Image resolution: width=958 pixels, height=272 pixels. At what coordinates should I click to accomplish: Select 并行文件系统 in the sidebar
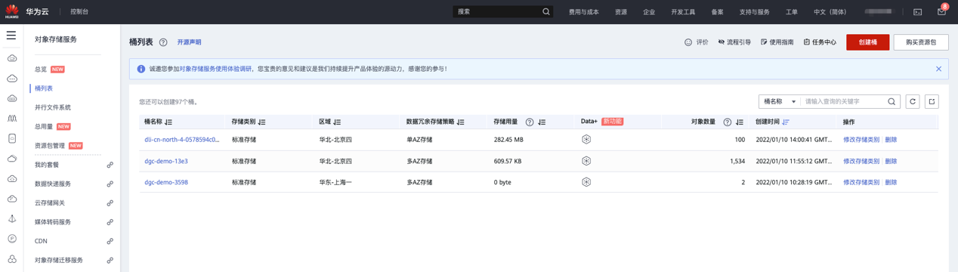53,107
